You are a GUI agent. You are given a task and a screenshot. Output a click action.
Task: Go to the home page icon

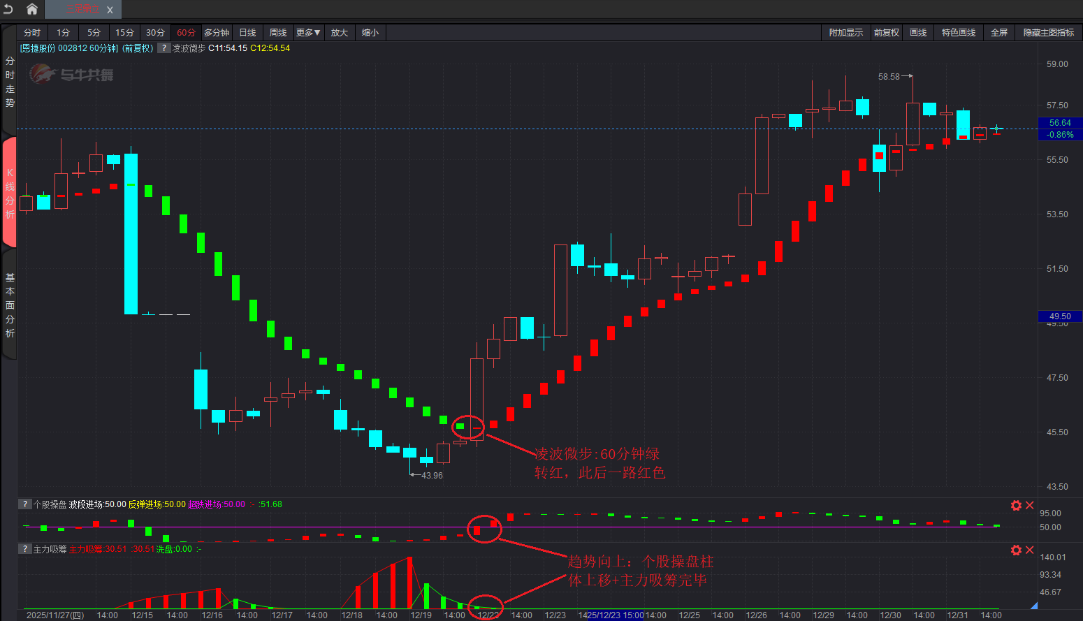tap(32, 9)
